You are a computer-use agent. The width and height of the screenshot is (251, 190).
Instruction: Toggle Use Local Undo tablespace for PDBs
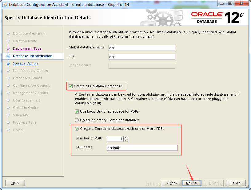[x=77, y=112]
